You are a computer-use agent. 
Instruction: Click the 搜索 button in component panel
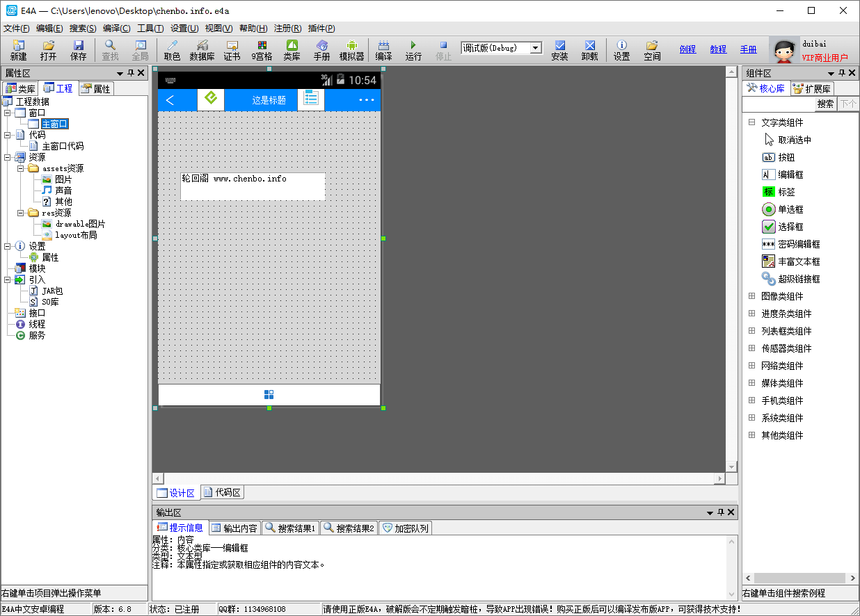coord(825,104)
